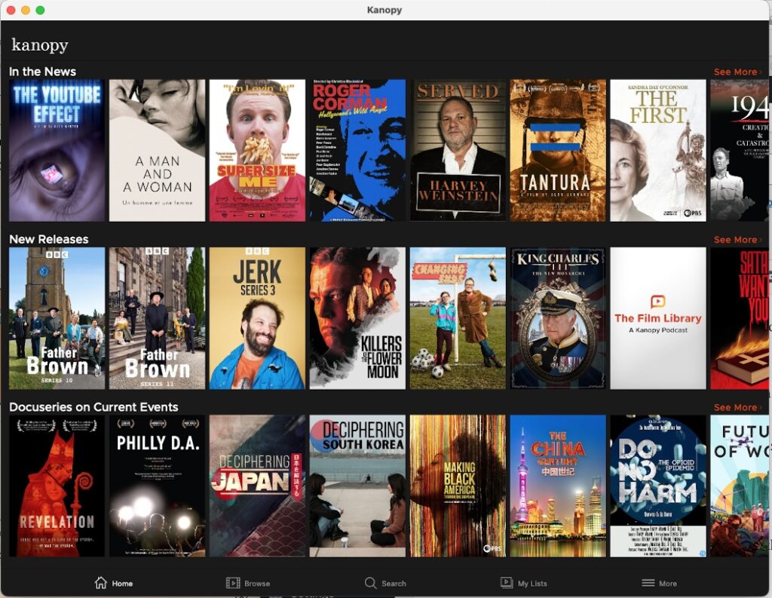Click the Search magnifying glass icon

coord(370,583)
